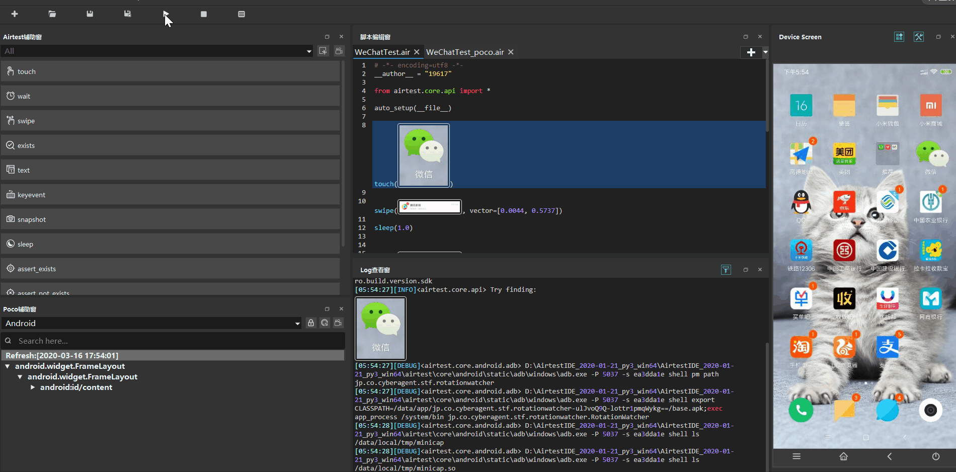This screenshot has height=472, width=956.
Task: Click the device home button in bottom bar
Action: pyautogui.click(x=844, y=456)
